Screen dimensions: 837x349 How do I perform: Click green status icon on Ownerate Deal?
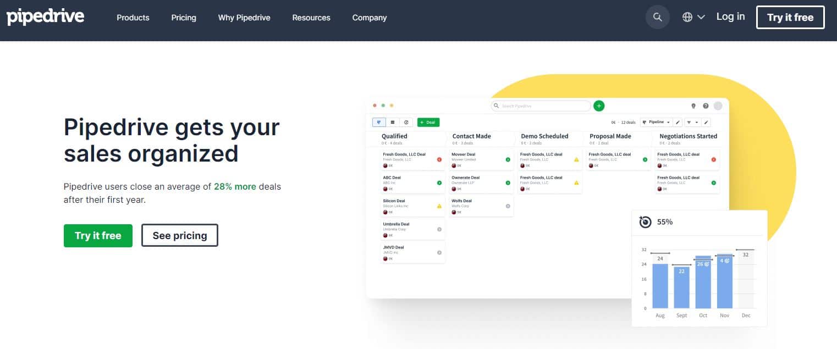tap(508, 182)
